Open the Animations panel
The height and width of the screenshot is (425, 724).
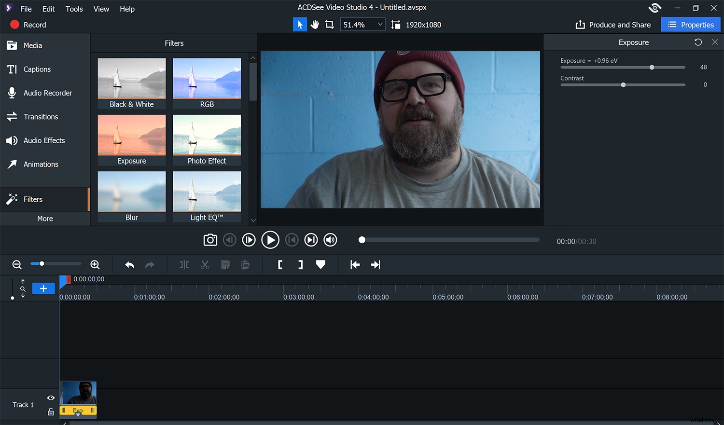point(41,164)
